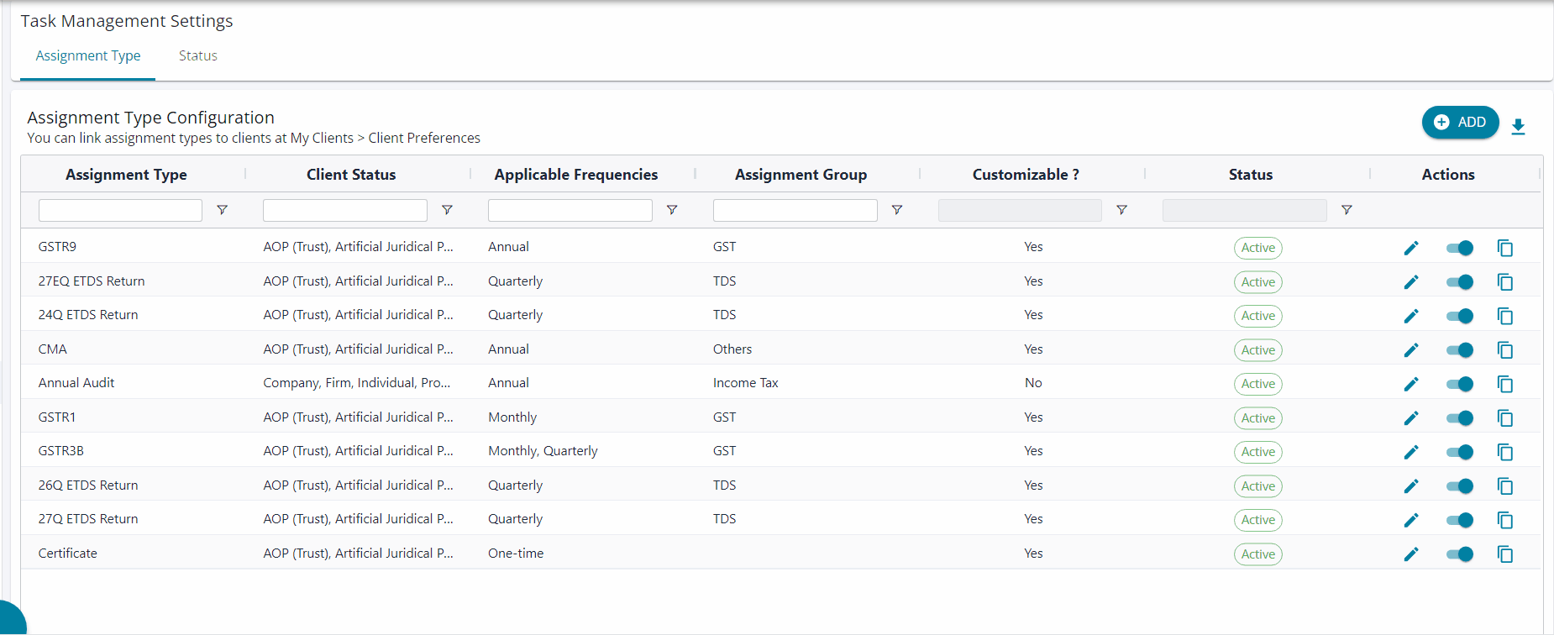Screen dimensions: 1554x635
Task: Disable the GSTR1 assignment type toggle
Action: click(x=1459, y=418)
